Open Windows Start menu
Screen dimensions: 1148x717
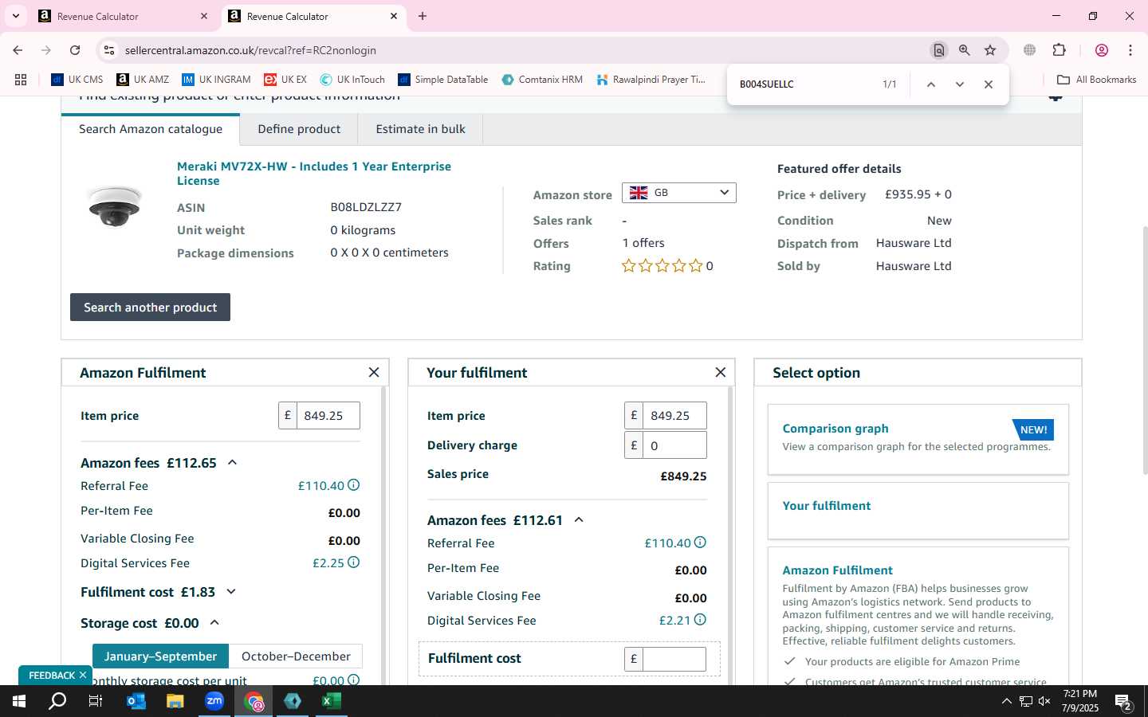click(x=19, y=701)
